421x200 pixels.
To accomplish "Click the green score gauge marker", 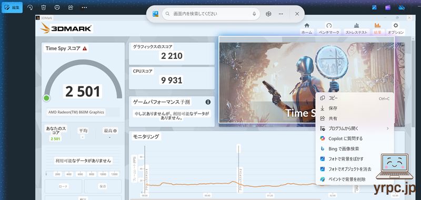I will [x=47, y=98].
